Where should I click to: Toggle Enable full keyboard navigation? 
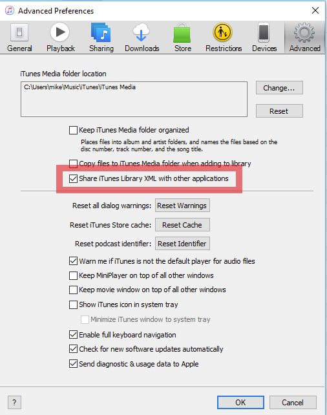[73, 335]
